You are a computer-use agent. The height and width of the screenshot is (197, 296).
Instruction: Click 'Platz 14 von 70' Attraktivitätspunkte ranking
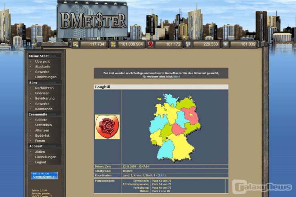[x=162, y=184]
